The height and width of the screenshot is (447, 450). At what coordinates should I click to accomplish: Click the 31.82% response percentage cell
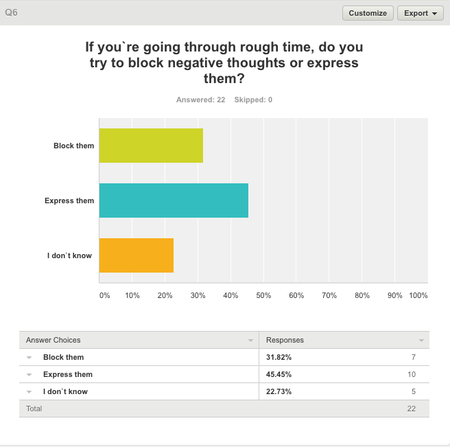[278, 358]
